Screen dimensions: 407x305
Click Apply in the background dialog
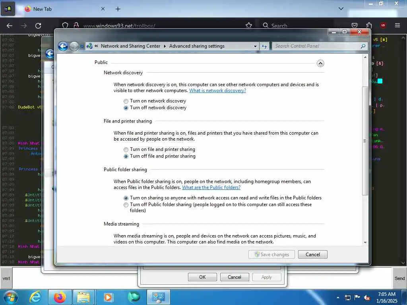pyautogui.click(x=267, y=277)
